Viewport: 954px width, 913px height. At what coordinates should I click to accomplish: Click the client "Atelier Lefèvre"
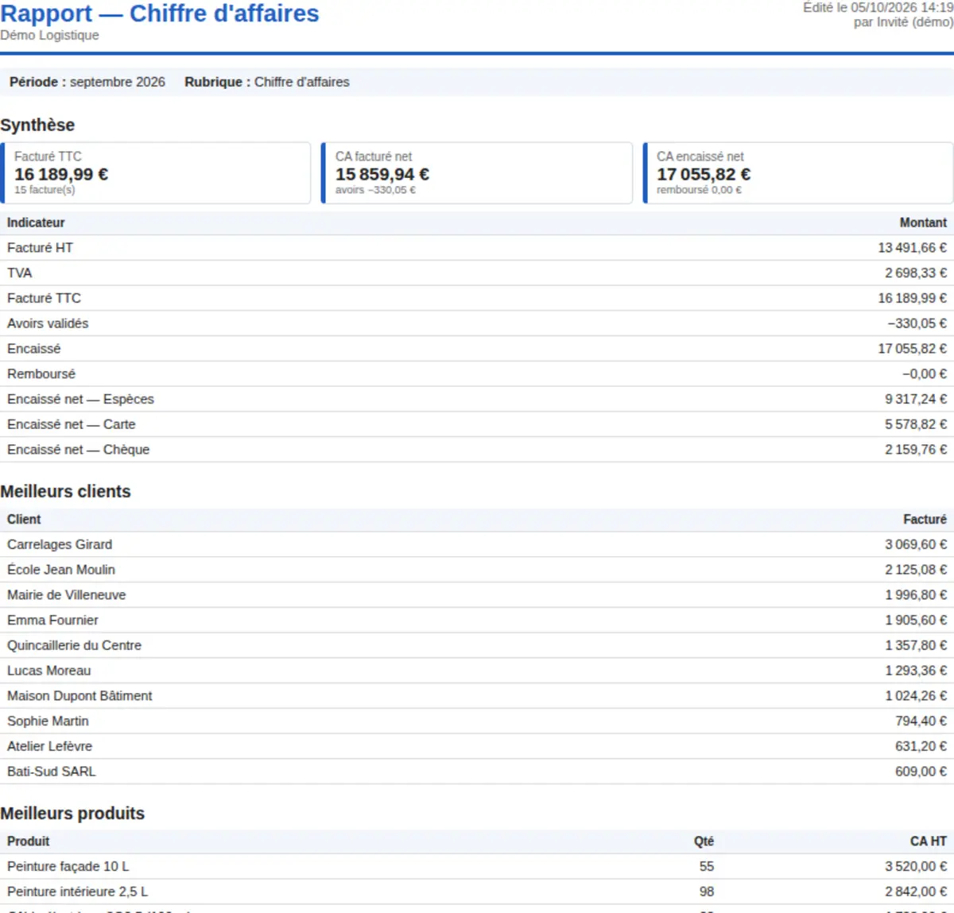[x=49, y=746]
